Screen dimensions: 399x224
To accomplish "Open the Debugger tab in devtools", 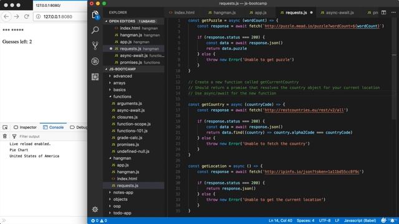I will 78,127.
